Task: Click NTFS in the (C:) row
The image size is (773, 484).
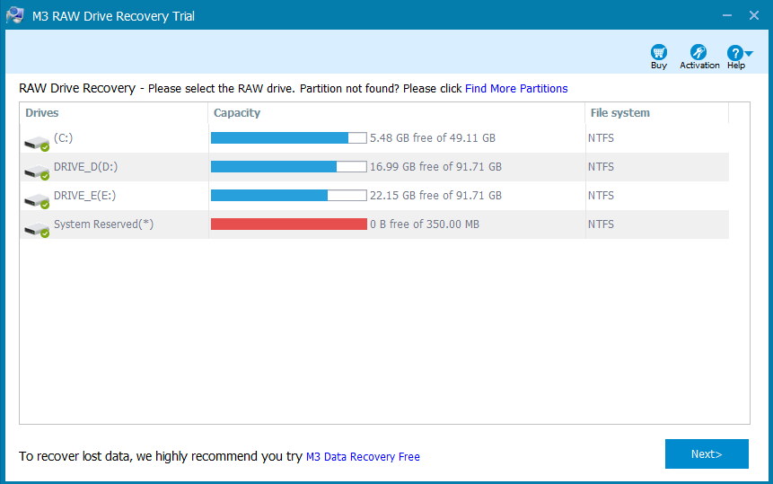Action: (x=601, y=138)
